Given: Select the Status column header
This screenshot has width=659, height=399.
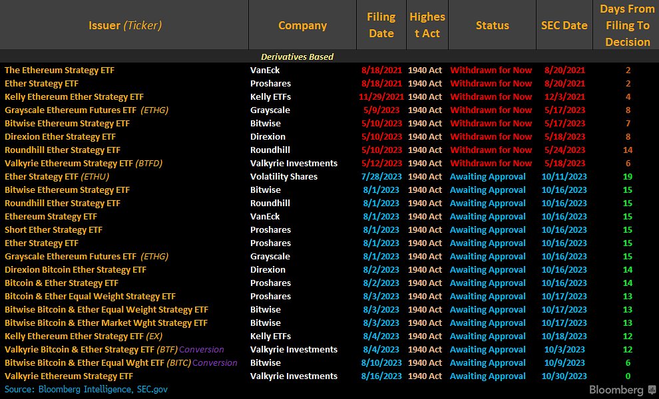Looking at the screenshot, I should 492,25.
